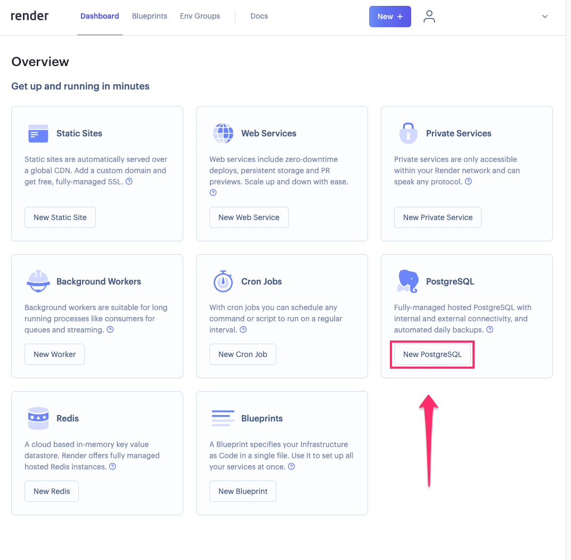571x560 pixels.
Task: Open the New + dropdown menu
Action: [x=390, y=17]
